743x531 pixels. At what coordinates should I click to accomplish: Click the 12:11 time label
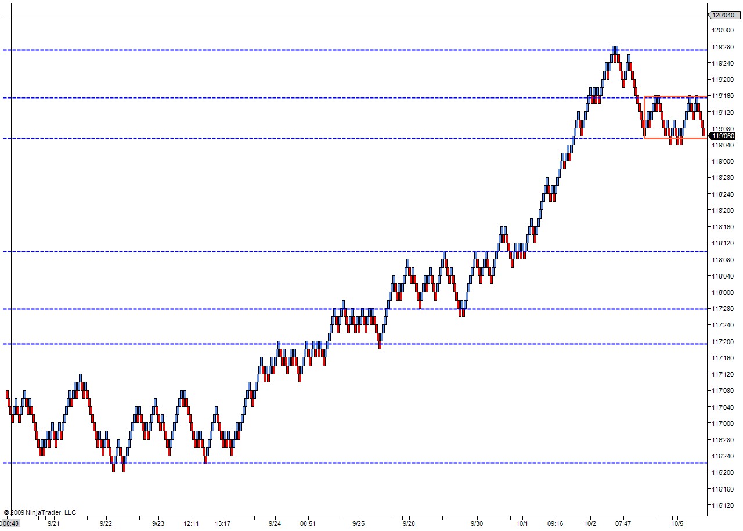[192, 523]
